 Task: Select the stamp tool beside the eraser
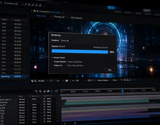(36, 5)
